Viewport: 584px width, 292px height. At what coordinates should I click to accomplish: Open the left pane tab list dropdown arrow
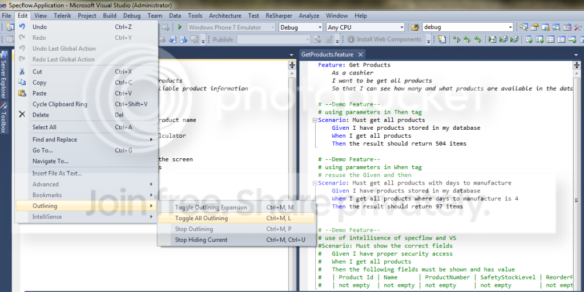click(291, 55)
